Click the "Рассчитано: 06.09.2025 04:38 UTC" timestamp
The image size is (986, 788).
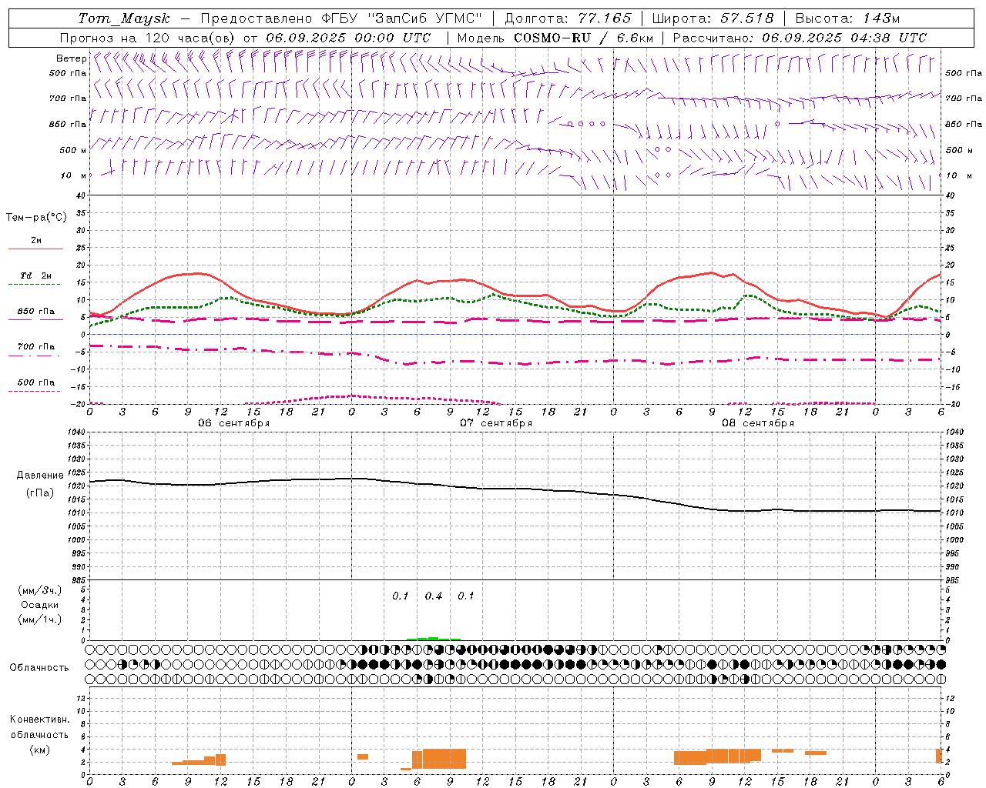coord(800,38)
